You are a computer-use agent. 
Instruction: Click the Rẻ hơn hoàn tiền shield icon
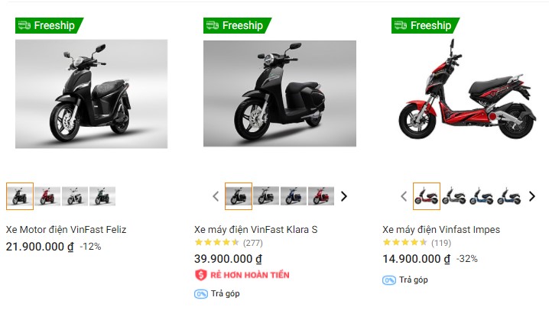pos(201,275)
